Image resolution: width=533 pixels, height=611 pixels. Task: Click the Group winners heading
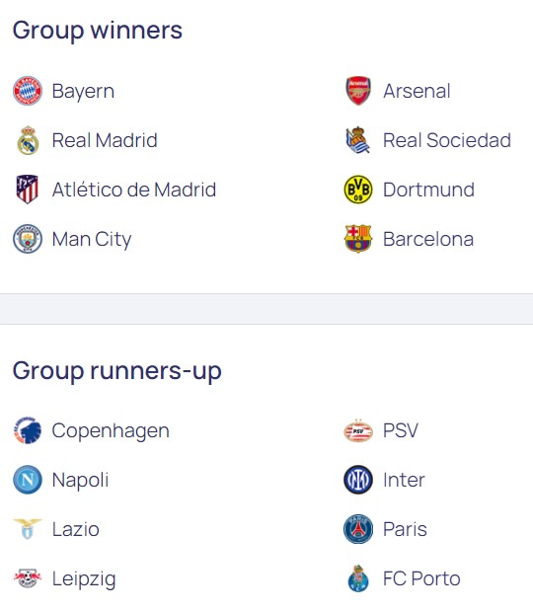(x=98, y=31)
